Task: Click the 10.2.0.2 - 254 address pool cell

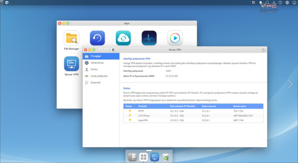Action: pyautogui.click(x=177, y=116)
